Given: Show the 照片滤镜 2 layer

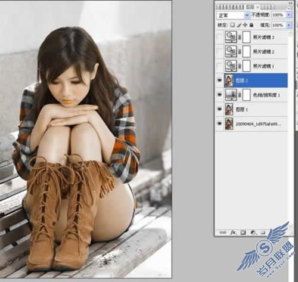Looking at the screenshot, I should point(220,52).
